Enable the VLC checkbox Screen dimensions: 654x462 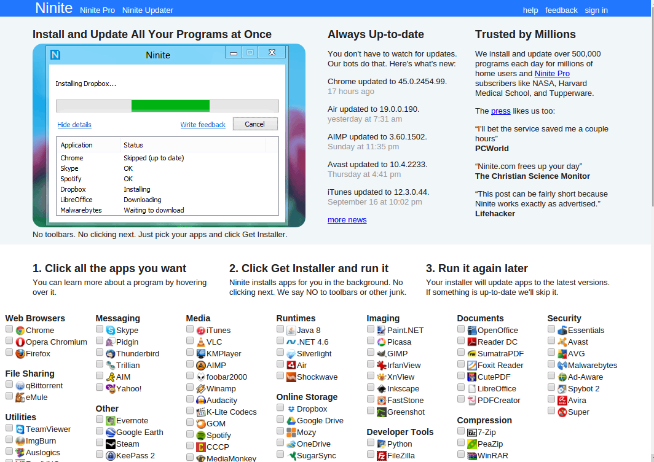(190, 340)
